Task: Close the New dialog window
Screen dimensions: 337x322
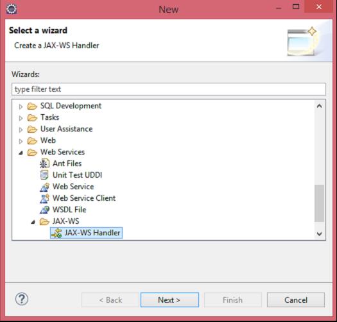Action: click(319, 6)
